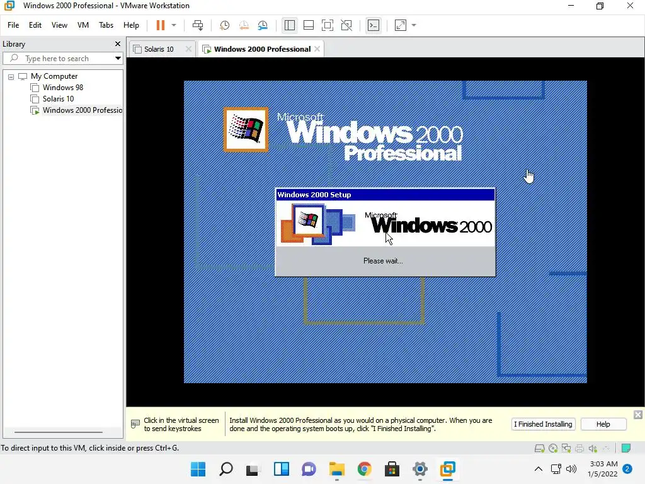Switch to the Solaris 10 tab
The image size is (645, 484).
[x=158, y=49]
